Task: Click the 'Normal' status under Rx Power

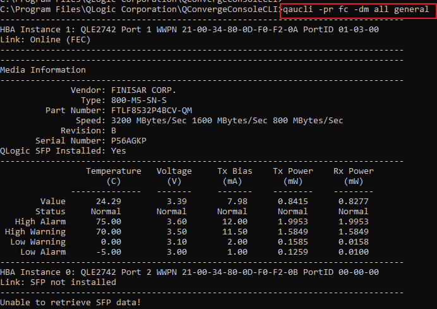Action: (x=354, y=212)
